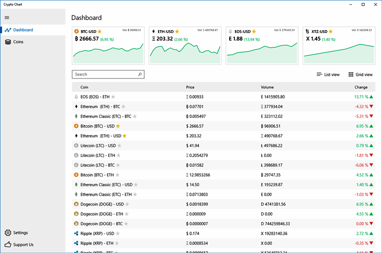The width and height of the screenshot is (382, 253).
Task: Favorite Litecoin (LTC) - USD with star
Action: [119, 146]
